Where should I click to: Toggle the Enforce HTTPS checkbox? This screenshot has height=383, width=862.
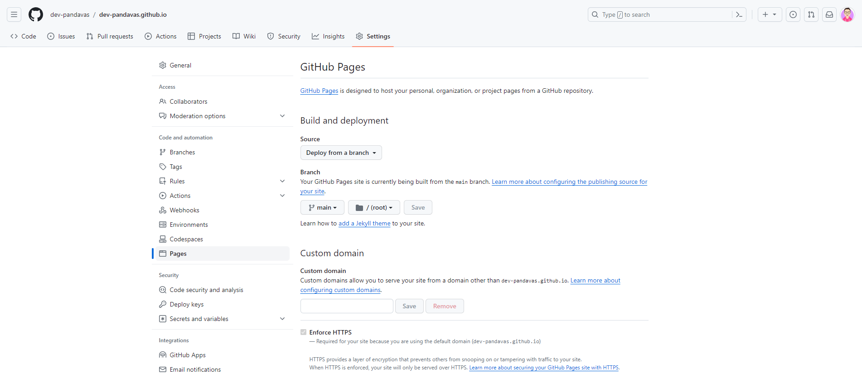point(304,332)
